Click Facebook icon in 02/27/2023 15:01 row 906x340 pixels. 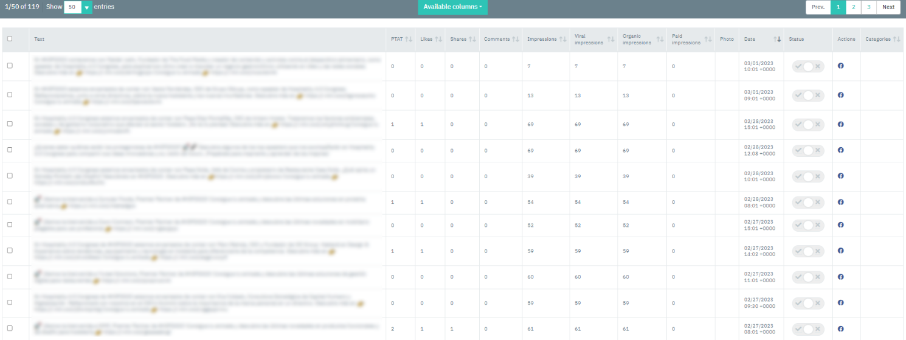coord(840,225)
